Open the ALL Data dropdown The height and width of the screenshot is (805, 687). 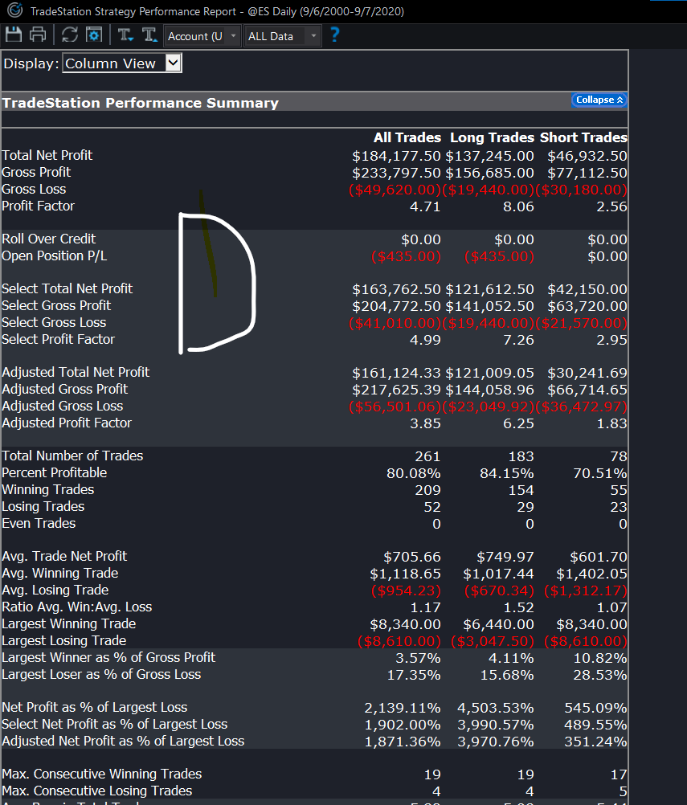click(283, 36)
